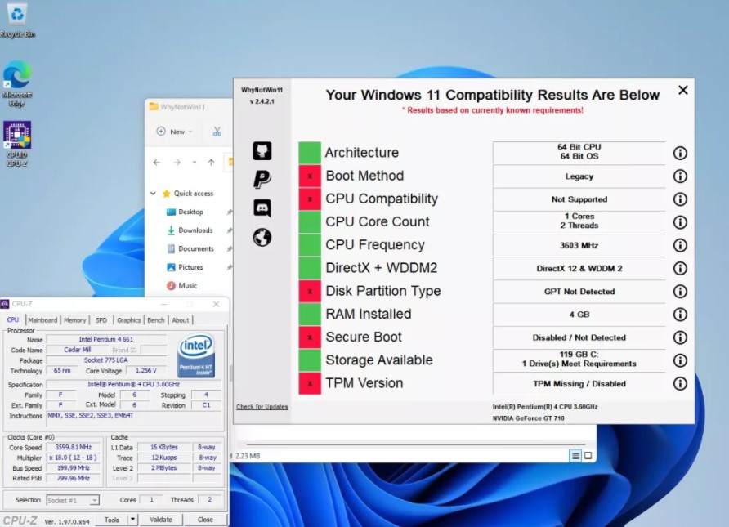Open info details for Boot Method result
Screen dimensions: 729x527
point(682,176)
